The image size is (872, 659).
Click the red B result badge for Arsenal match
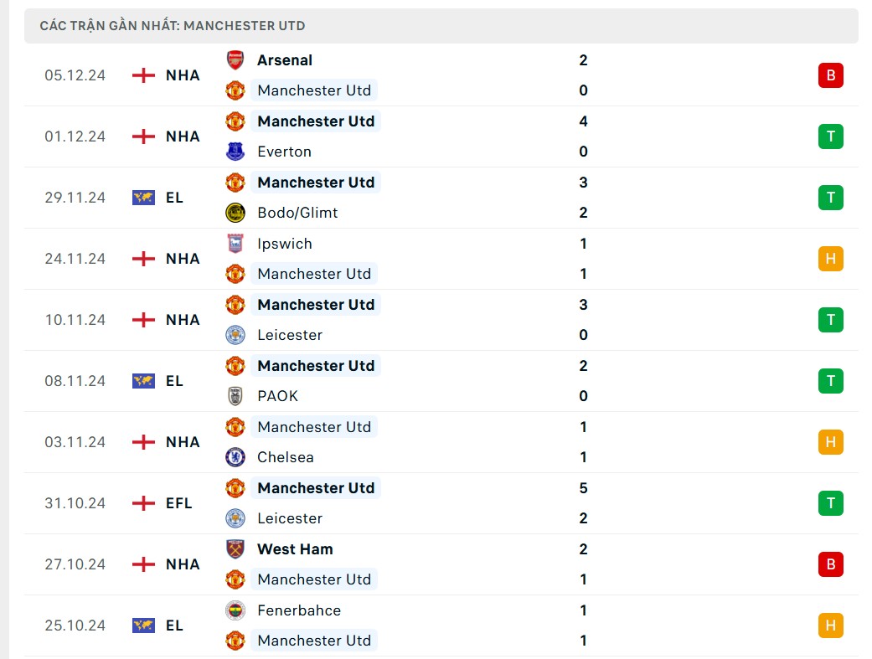click(x=830, y=75)
